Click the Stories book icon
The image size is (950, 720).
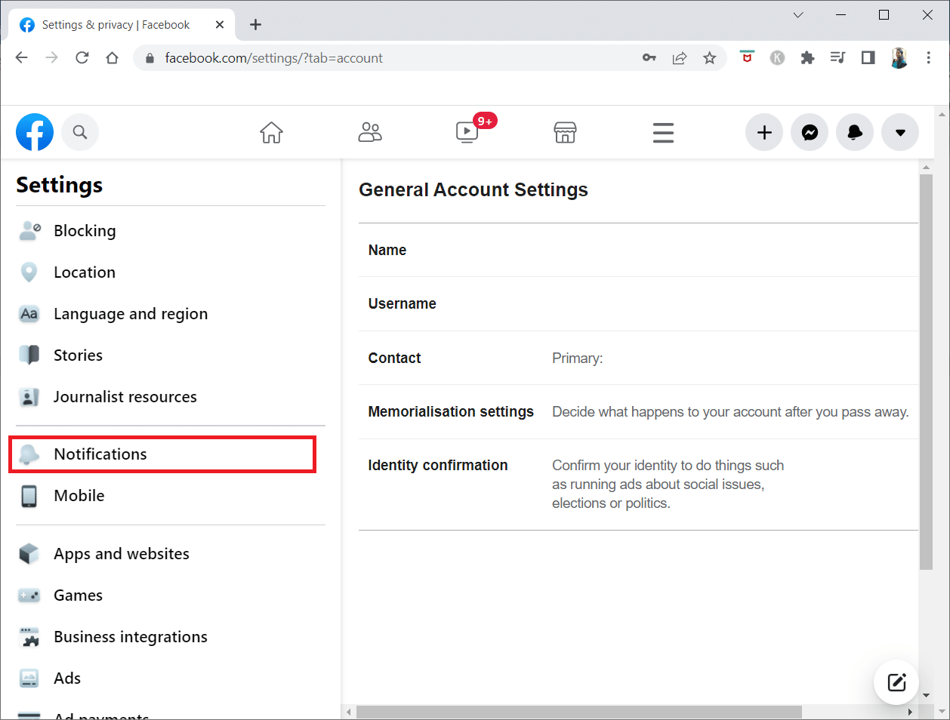29,355
